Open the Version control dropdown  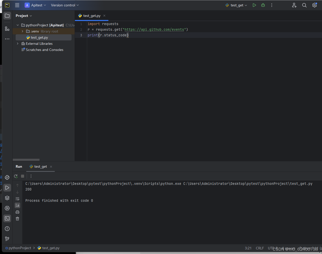[x=65, y=5]
